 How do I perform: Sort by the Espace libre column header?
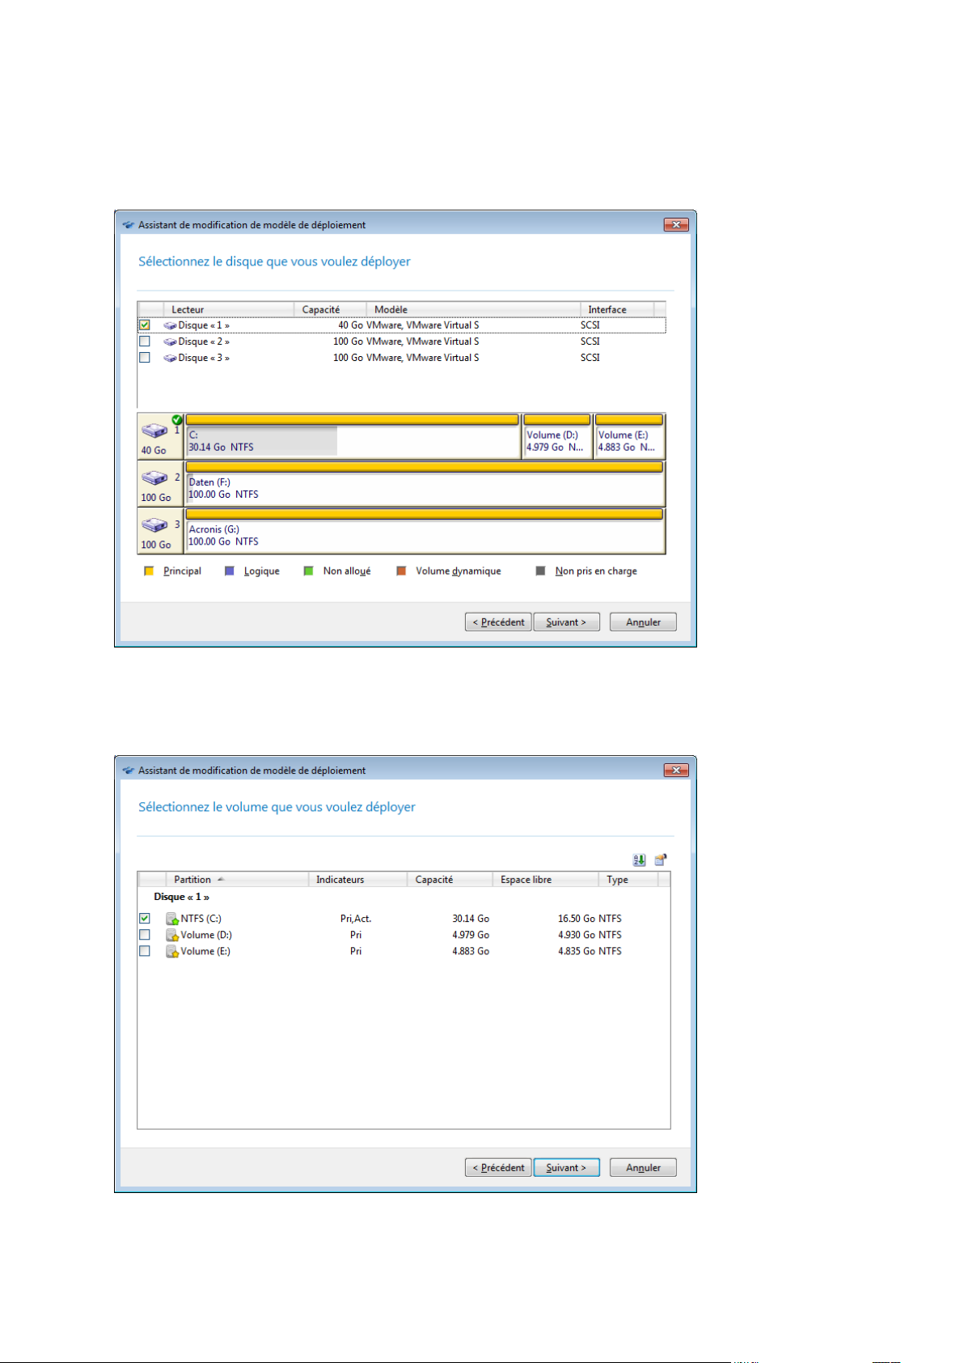(545, 880)
